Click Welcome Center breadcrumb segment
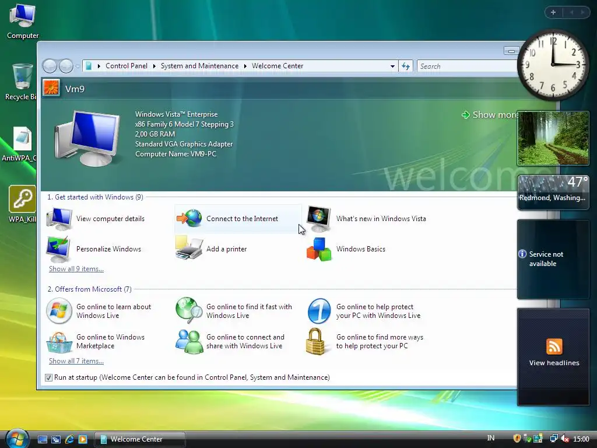 point(278,66)
